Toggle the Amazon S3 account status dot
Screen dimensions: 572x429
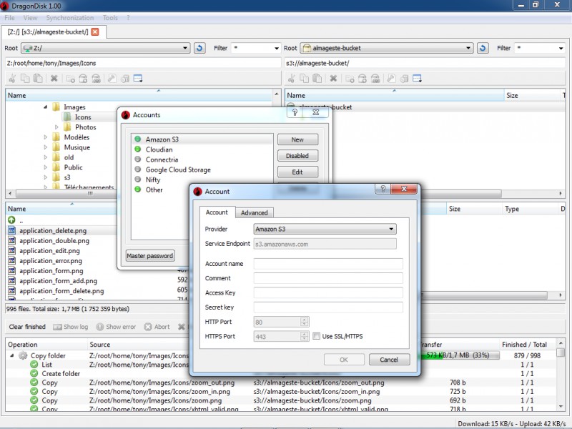[138, 139]
